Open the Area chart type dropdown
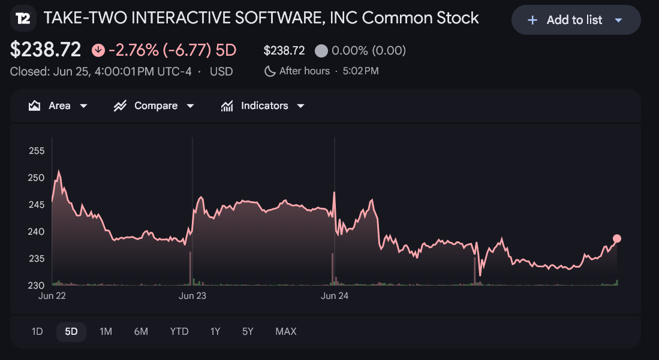This screenshot has width=659, height=360. point(83,106)
